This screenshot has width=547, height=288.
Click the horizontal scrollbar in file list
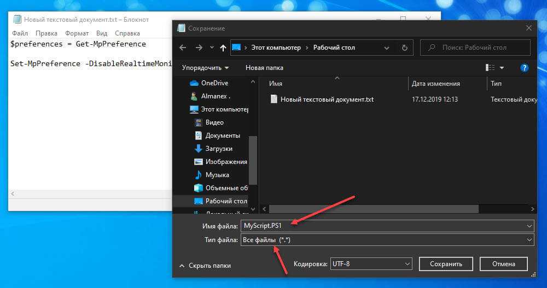point(374,209)
